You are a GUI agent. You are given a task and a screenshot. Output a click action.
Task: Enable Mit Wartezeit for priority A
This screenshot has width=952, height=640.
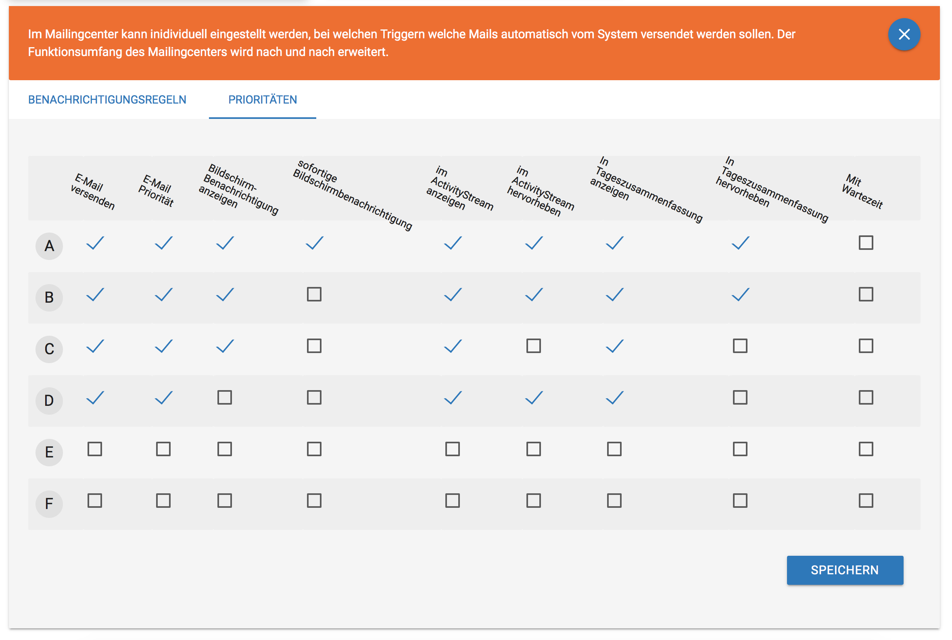click(x=865, y=243)
